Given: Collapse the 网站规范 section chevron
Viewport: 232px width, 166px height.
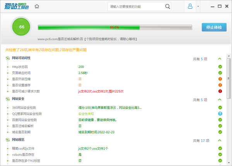Looking at the screenshot, I should 220,140.
